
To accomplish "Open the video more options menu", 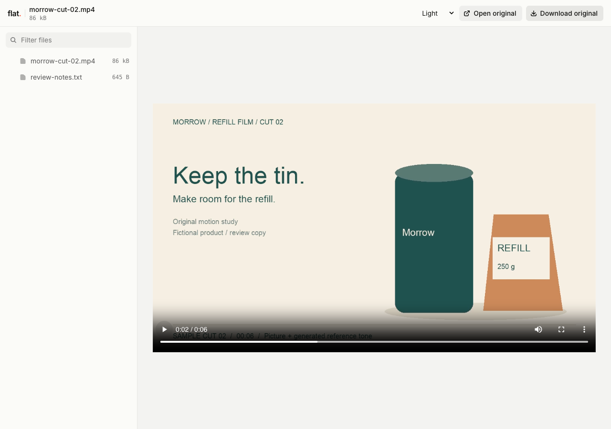I will coord(584,329).
